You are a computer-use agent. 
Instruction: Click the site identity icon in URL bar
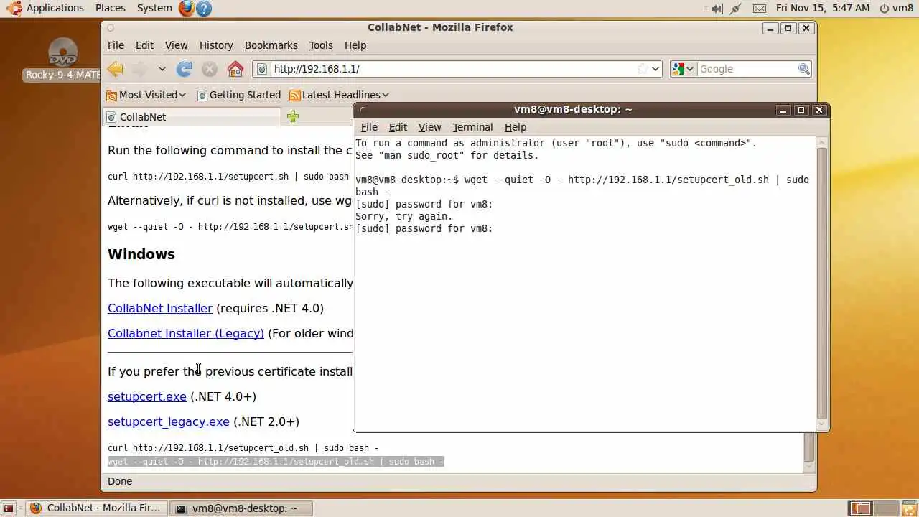coord(262,69)
